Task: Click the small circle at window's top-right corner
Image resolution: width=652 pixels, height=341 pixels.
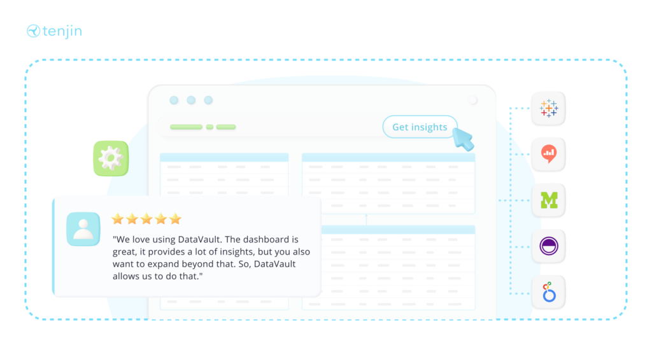Action: [x=472, y=101]
